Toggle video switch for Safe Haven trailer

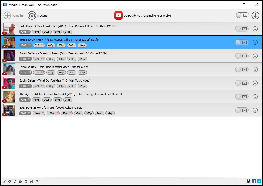click(242, 29)
